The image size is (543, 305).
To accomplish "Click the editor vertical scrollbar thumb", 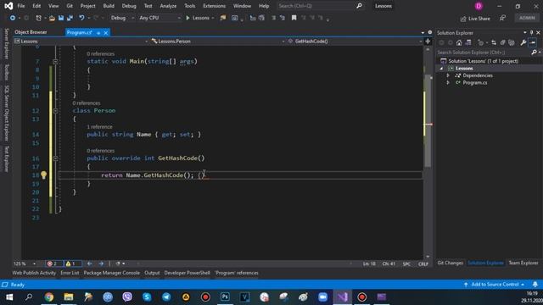I will tap(428, 121).
